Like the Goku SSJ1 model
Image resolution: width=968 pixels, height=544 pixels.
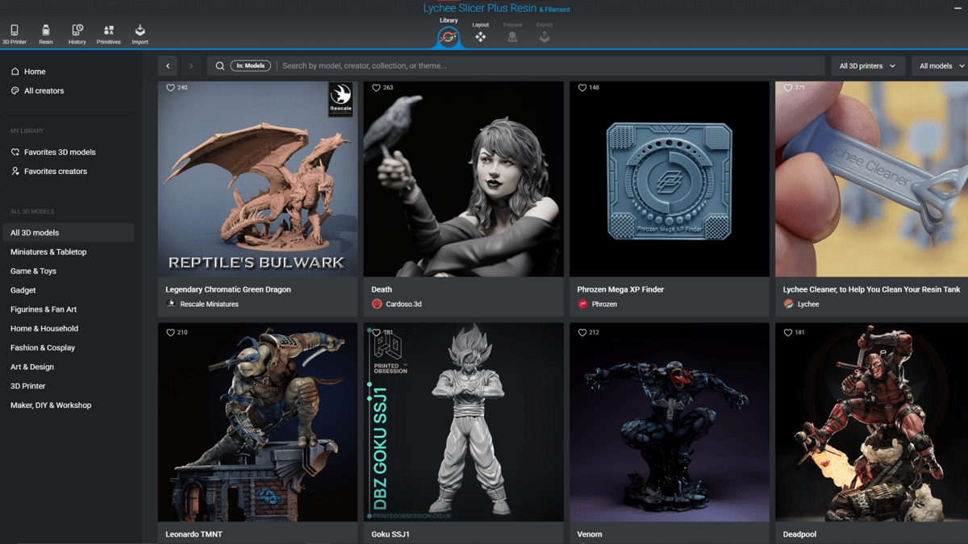coord(376,332)
